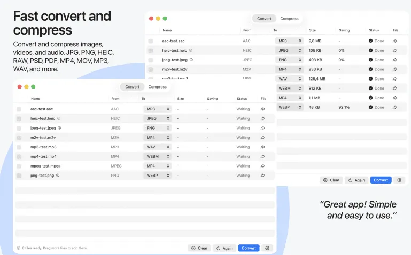Click info icon beside heic-test.heic in back window
The height and width of the screenshot is (255, 411).
[191, 50]
